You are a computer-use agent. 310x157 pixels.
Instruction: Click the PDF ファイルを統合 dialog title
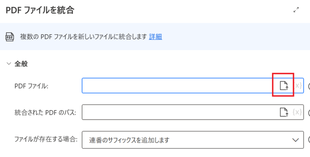point(40,10)
